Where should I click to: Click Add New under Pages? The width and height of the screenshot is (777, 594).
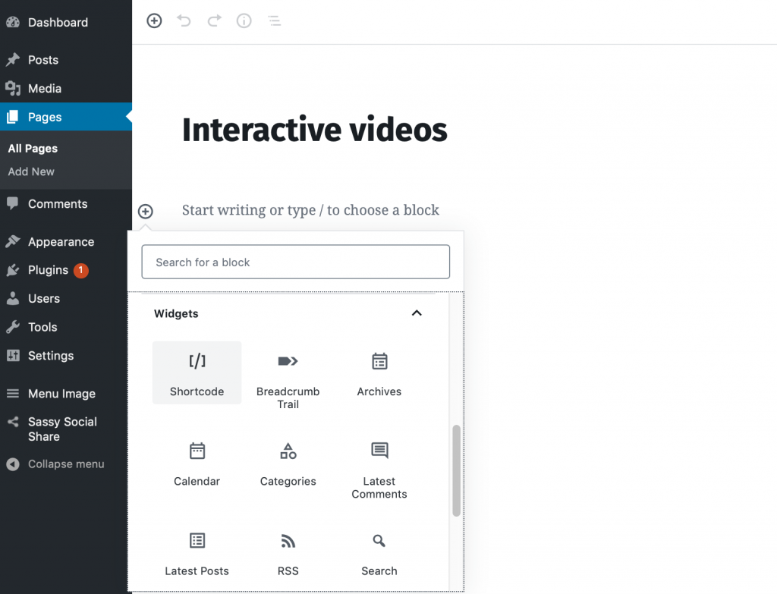coord(31,171)
